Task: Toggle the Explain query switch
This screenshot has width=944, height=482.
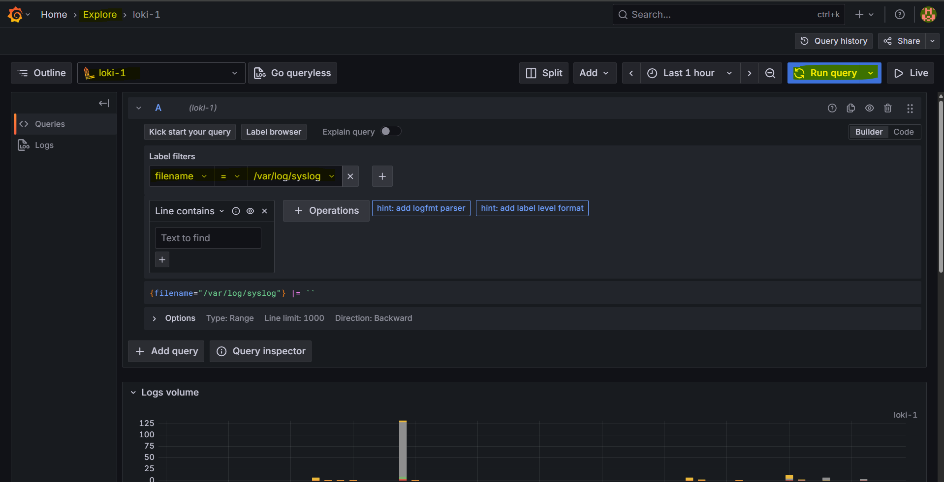Action: tap(391, 131)
